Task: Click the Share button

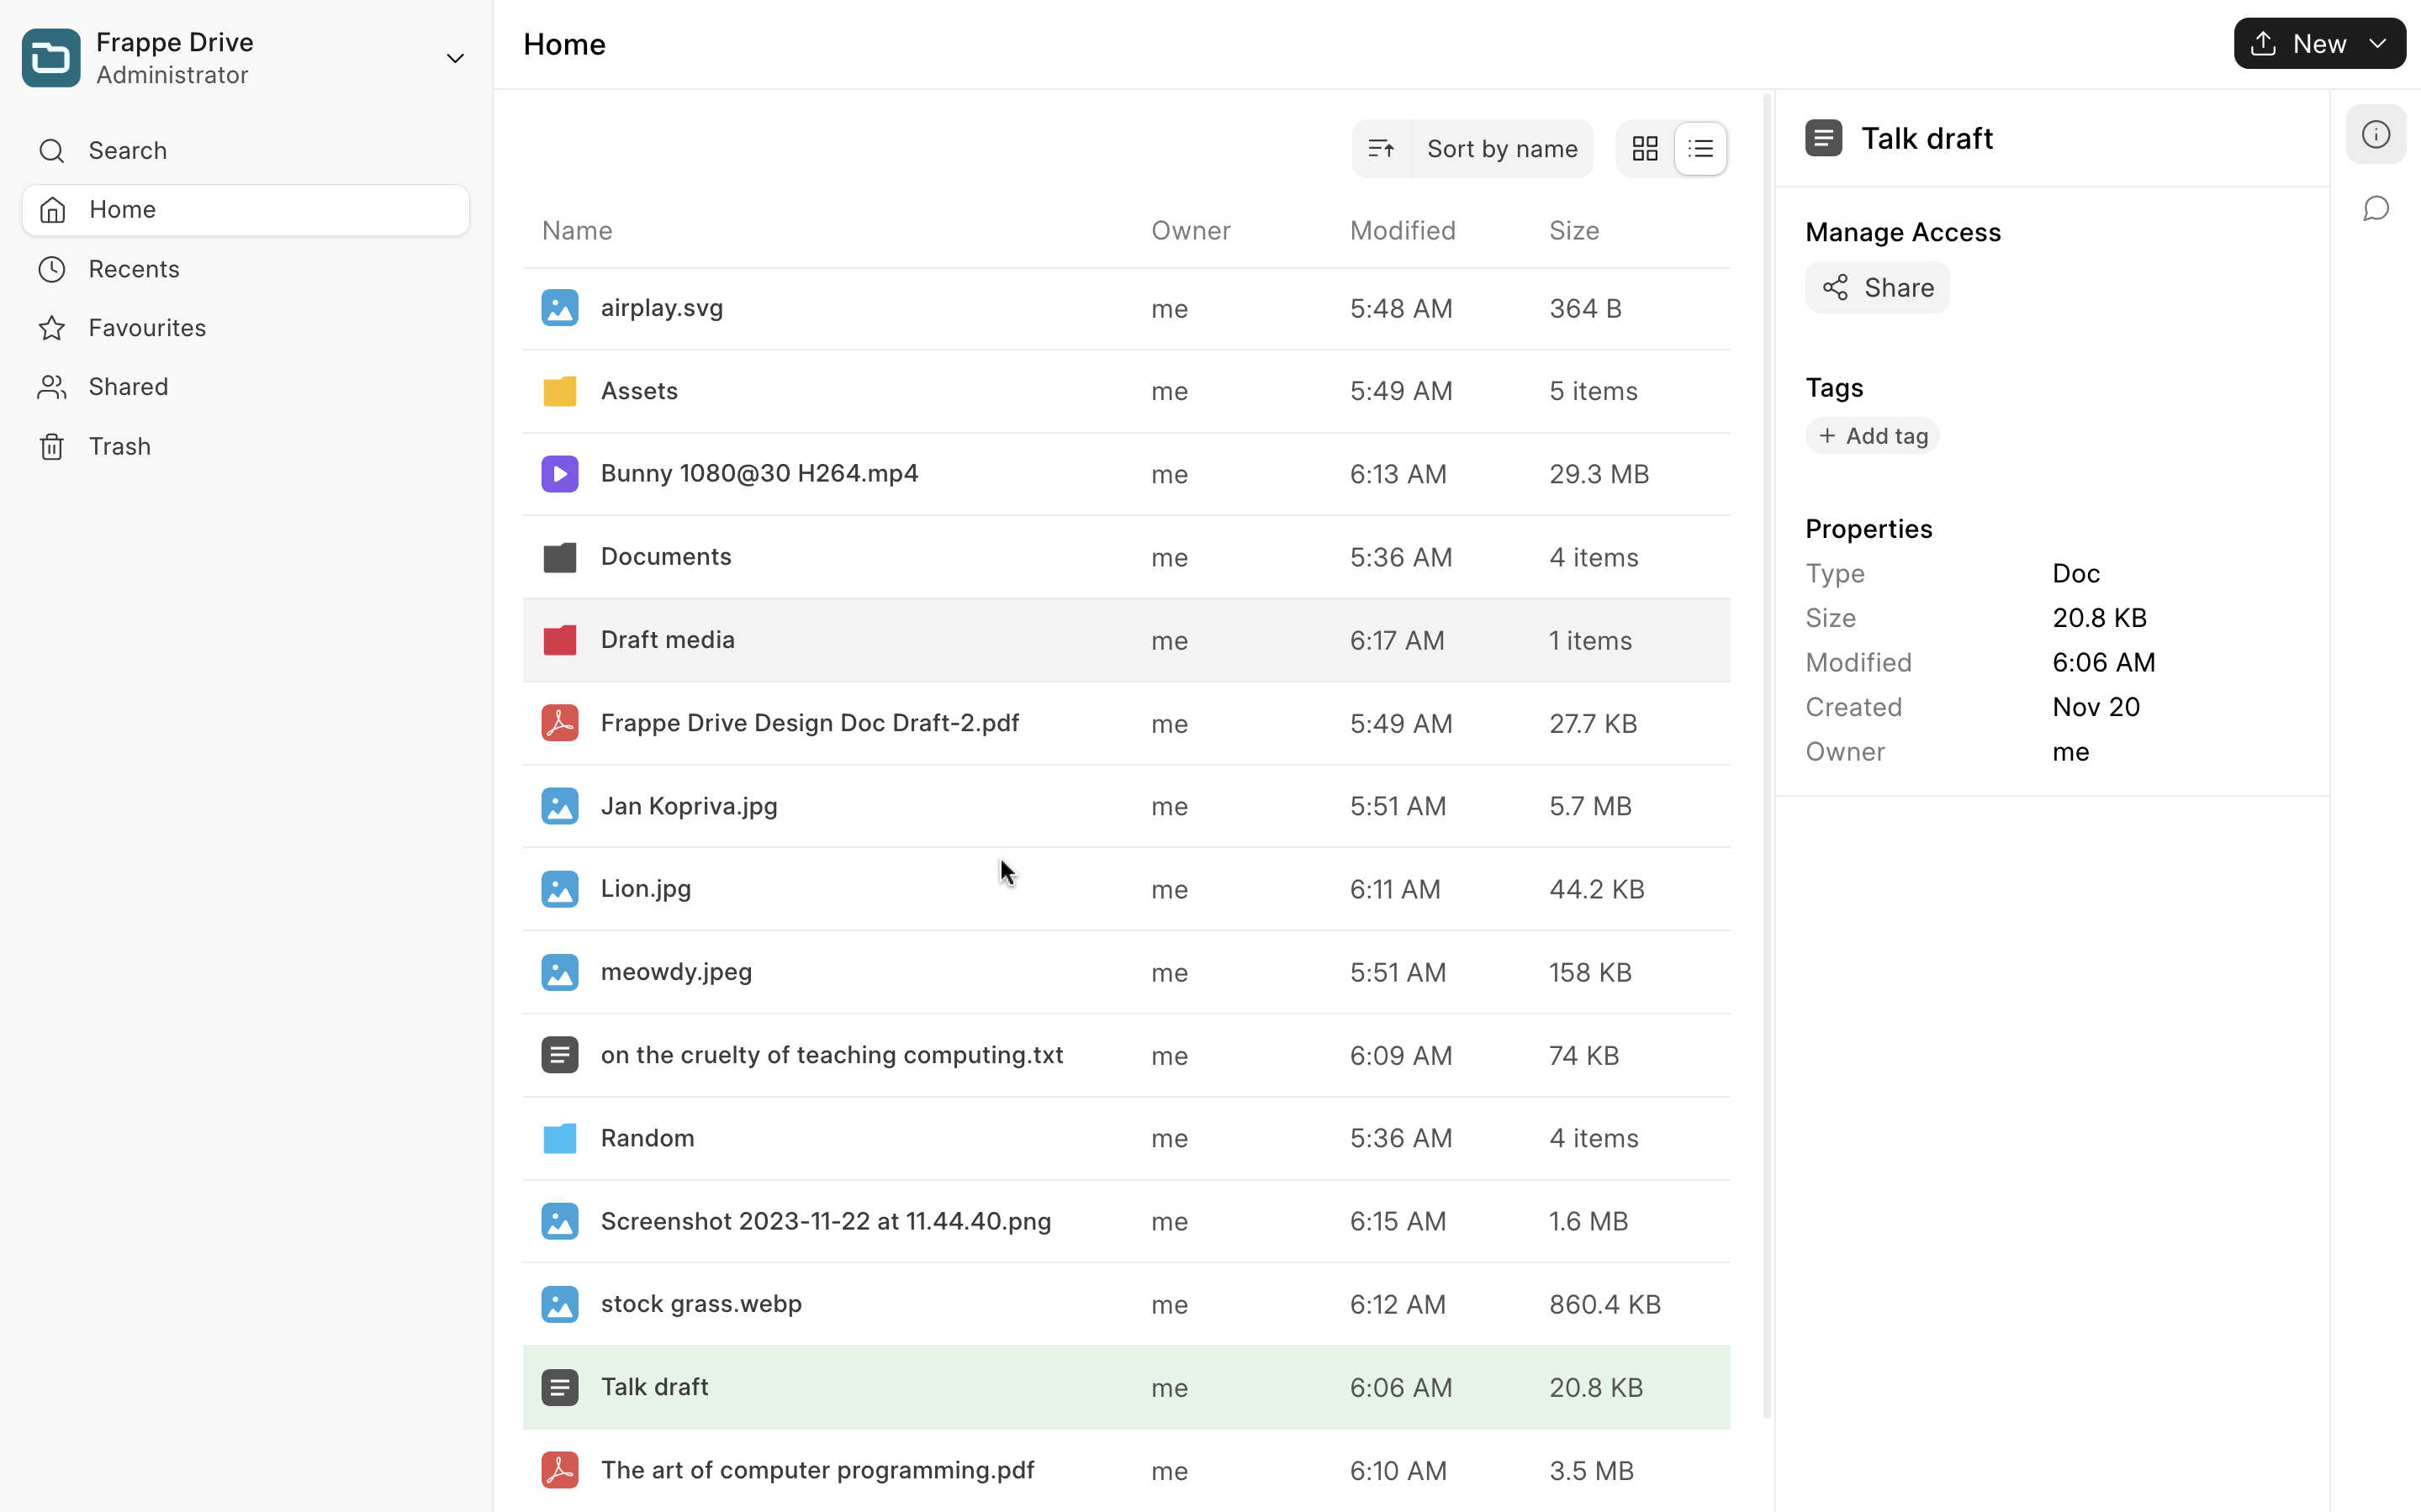Action: 1877,288
